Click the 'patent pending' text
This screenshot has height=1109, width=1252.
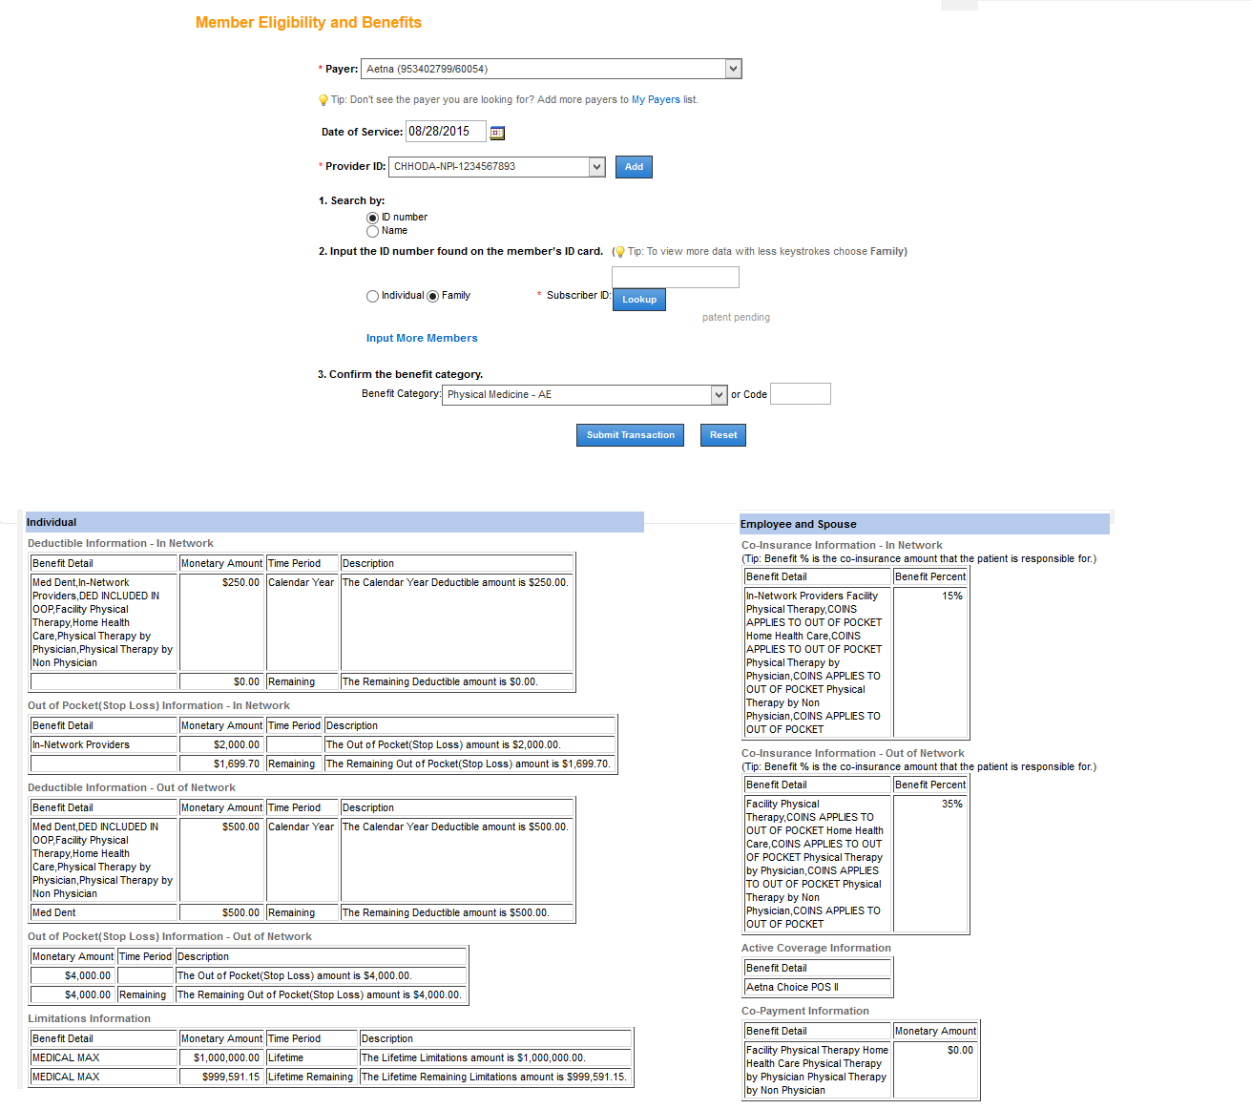(736, 317)
